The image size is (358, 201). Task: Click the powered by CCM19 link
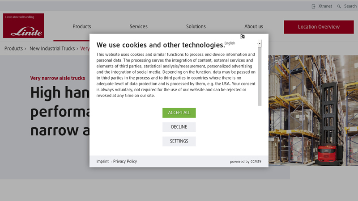point(246,162)
